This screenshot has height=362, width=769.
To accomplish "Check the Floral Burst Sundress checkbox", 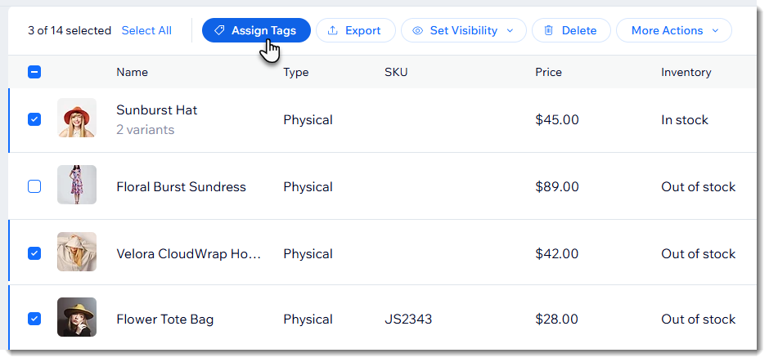I will (34, 186).
